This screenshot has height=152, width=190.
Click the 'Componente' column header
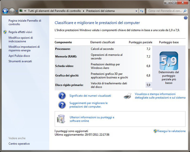coord(63,42)
